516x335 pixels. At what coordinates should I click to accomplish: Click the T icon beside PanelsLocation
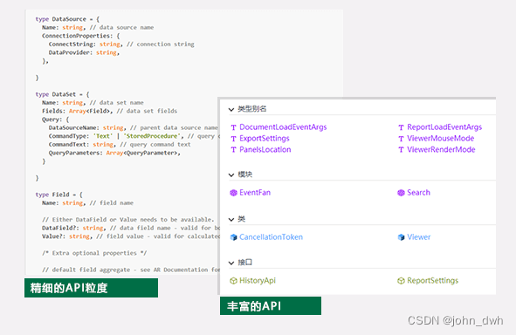point(233,150)
